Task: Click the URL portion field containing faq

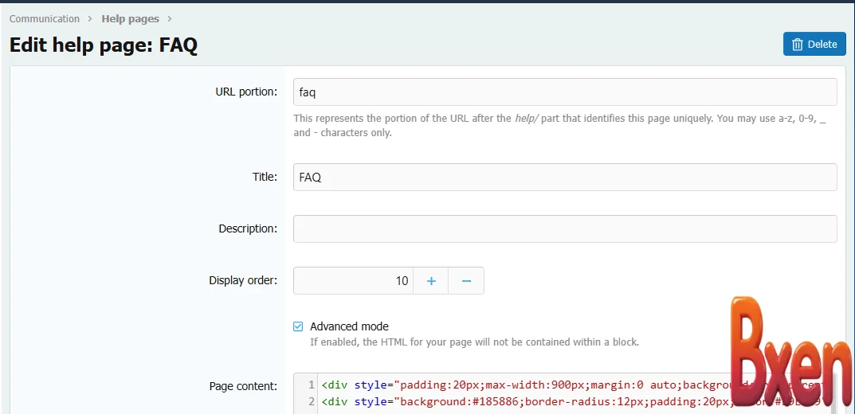Action: click(x=564, y=92)
